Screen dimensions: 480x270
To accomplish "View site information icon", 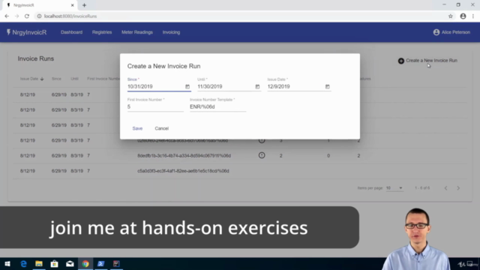I will pyautogui.click(x=39, y=16).
